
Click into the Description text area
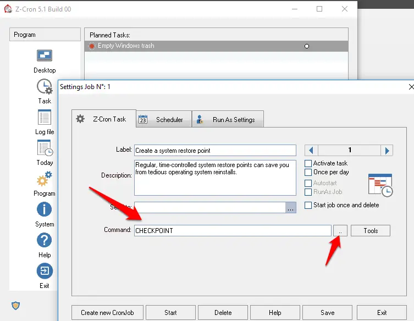coord(215,178)
